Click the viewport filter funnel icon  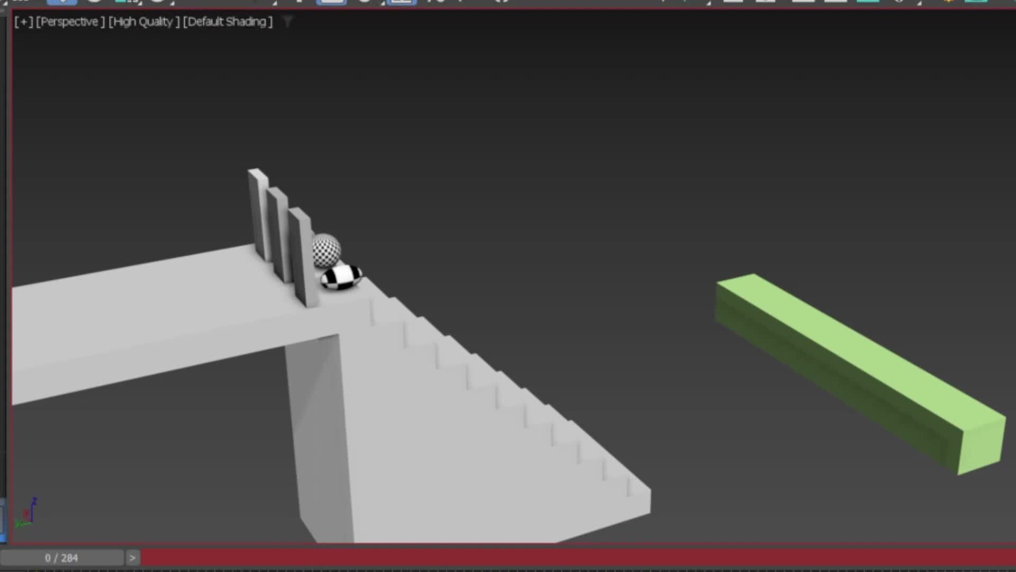[x=288, y=22]
